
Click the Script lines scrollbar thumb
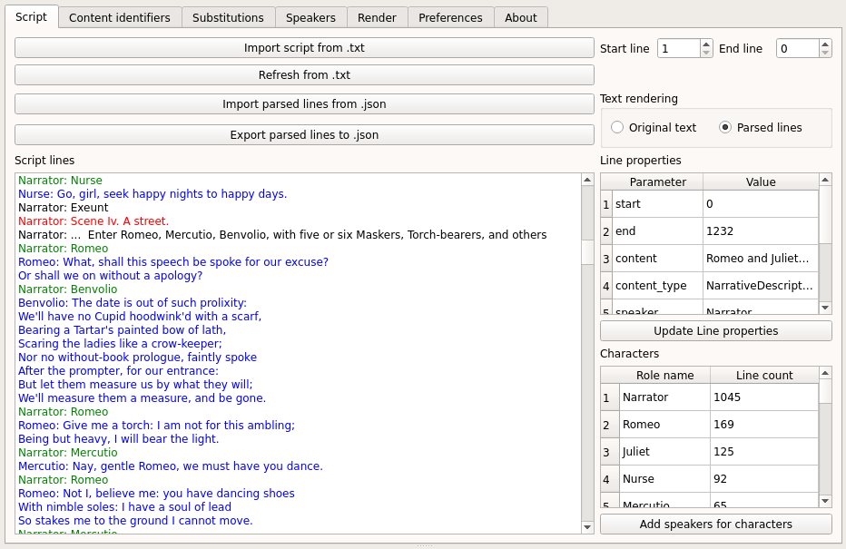(587, 252)
